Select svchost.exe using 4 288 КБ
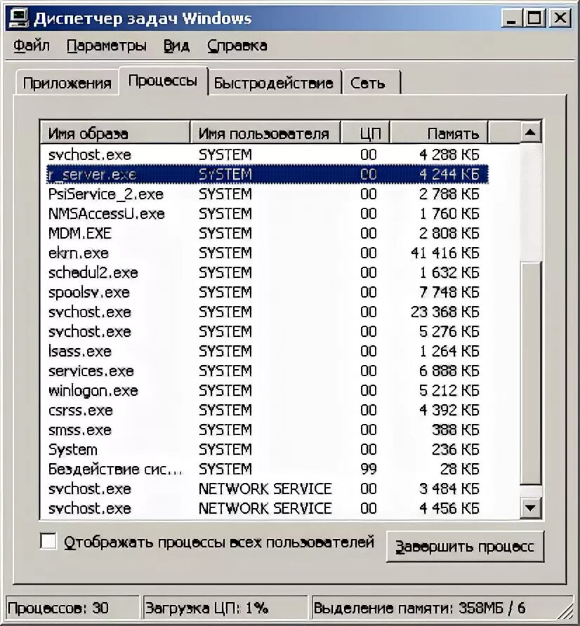The image size is (580, 626). pyautogui.click(x=263, y=154)
